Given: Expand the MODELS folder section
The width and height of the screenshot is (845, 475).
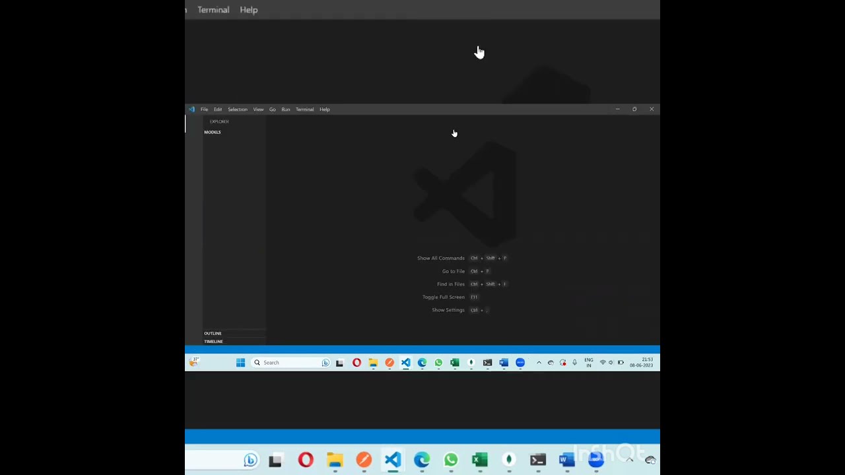Looking at the screenshot, I should point(213,132).
